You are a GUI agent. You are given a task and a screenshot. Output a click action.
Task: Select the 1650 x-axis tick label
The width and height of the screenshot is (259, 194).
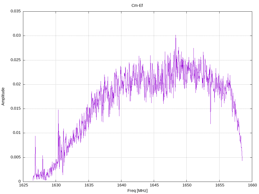click(186, 185)
